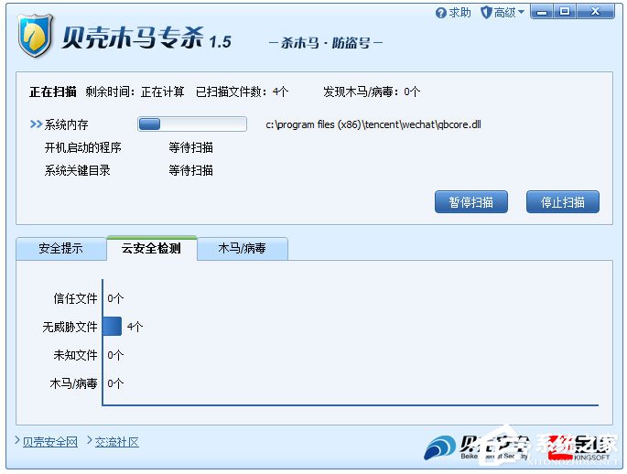This screenshot has width=627, height=474.
Task: Close the Beike trojan killer window
Action: click(x=595, y=12)
